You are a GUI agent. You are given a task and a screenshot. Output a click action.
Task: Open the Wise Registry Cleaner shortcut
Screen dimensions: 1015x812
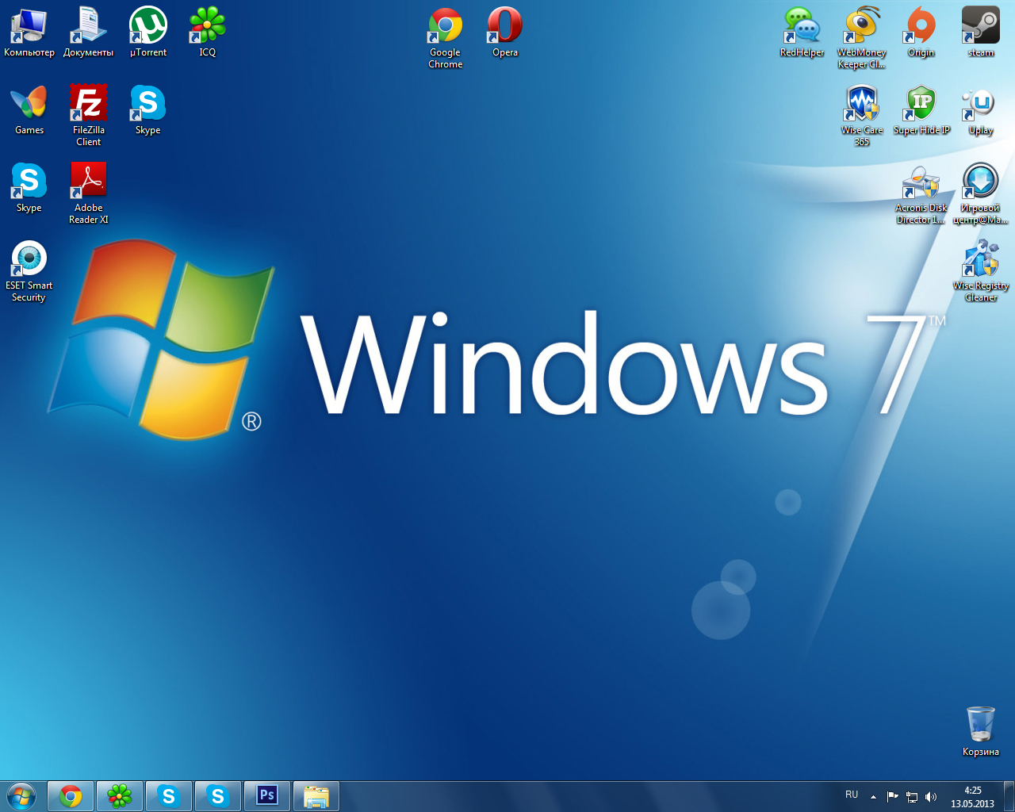point(981,270)
